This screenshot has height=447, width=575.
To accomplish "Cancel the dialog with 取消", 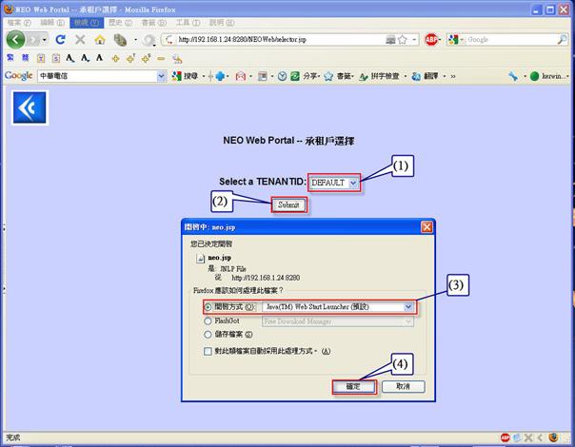I will tap(403, 387).
